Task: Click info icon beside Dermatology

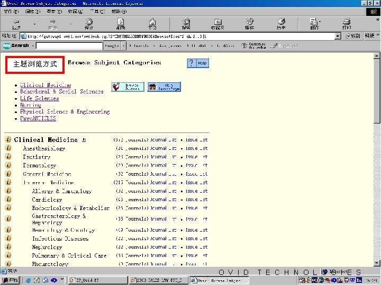Action: pyautogui.click(x=8, y=165)
